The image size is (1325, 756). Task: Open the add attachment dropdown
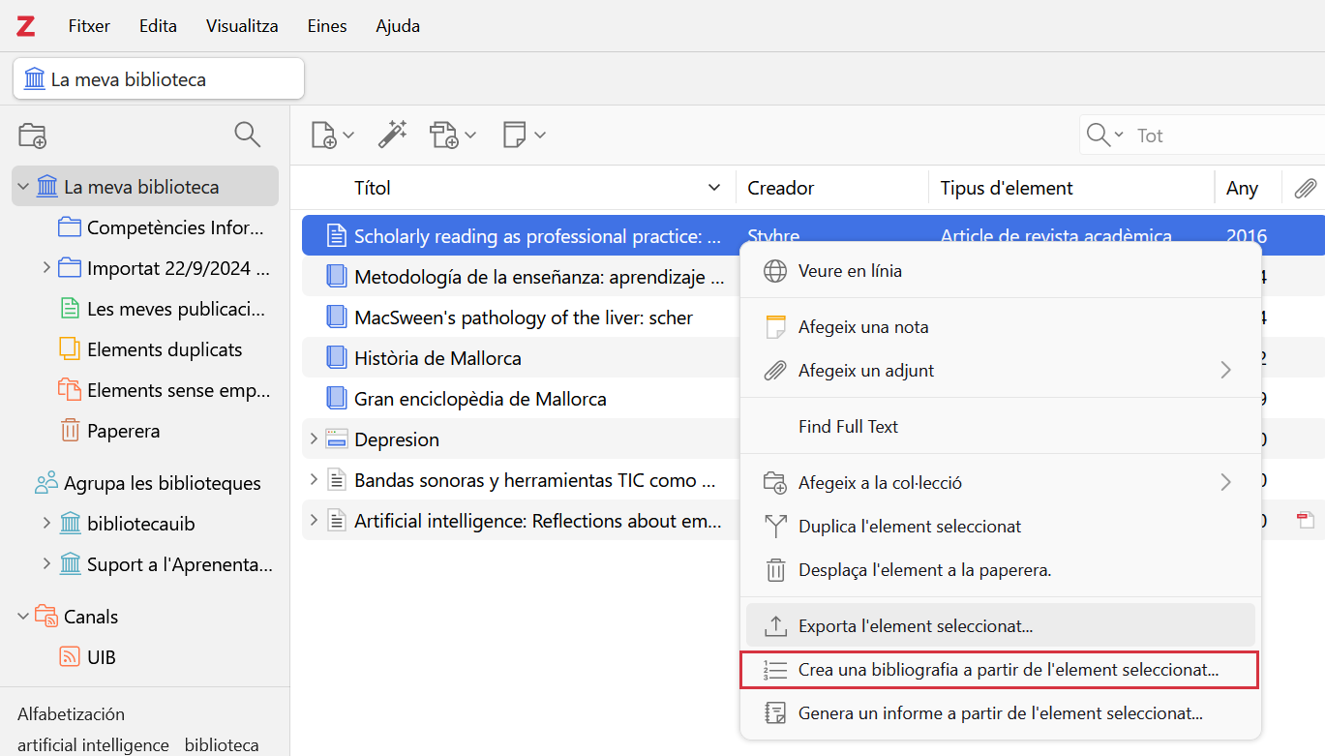[x=453, y=136]
